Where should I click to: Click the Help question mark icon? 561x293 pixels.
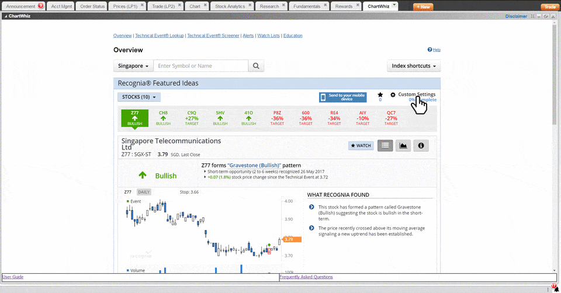(430, 50)
